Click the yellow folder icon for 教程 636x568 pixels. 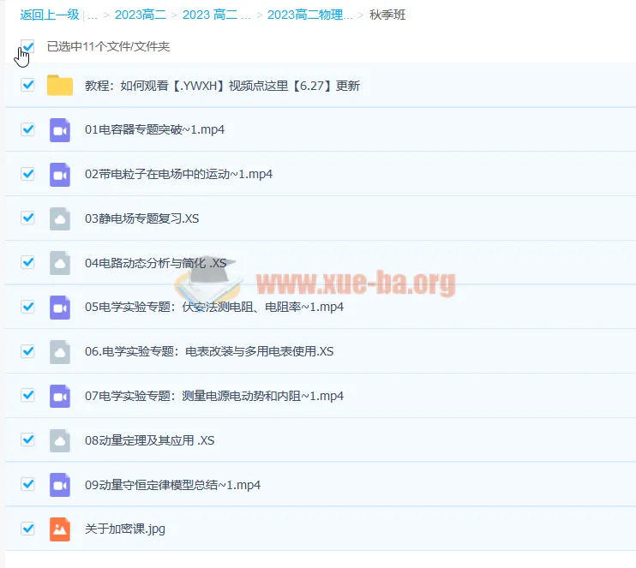pyautogui.click(x=59, y=85)
